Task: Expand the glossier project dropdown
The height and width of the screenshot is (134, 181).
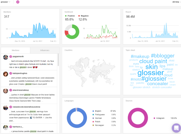Action: 5,2
